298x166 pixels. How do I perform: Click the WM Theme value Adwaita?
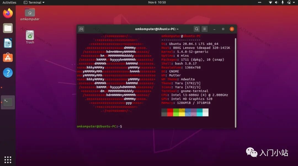(188, 79)
